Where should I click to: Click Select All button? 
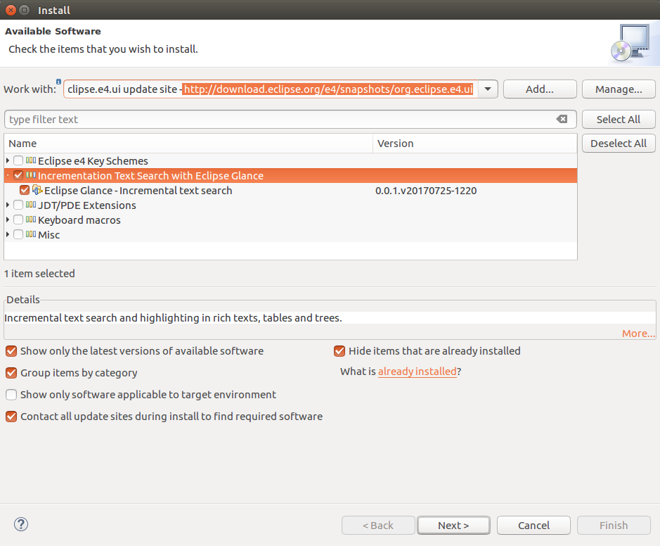click(x=619, y=119)
